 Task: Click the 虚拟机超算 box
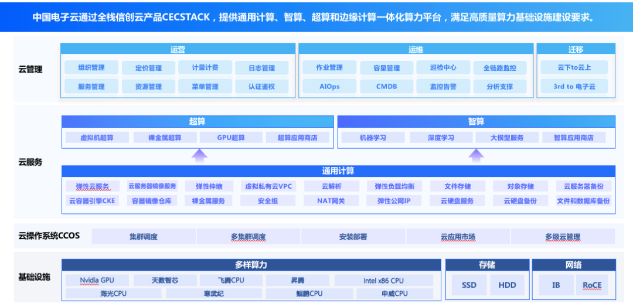[97, 138]
